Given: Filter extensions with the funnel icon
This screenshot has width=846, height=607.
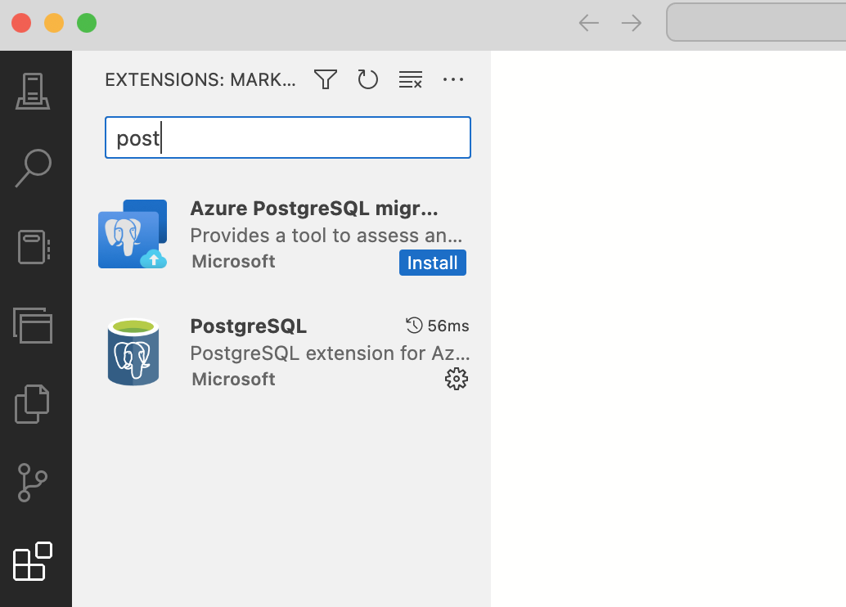Looking at the screenshot, I should pos(326,80).
